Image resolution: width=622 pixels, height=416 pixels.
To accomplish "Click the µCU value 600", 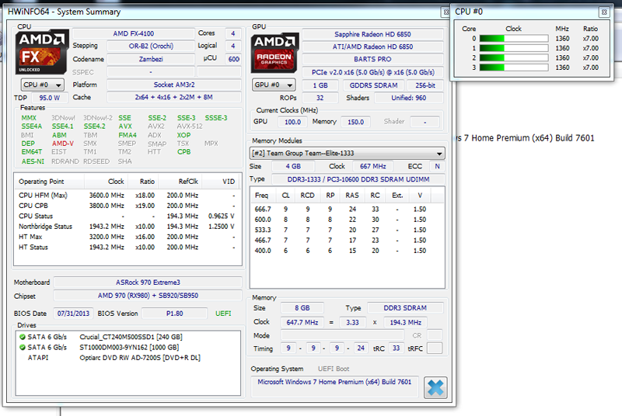I will pyautogui.click(x=234, y=59).
